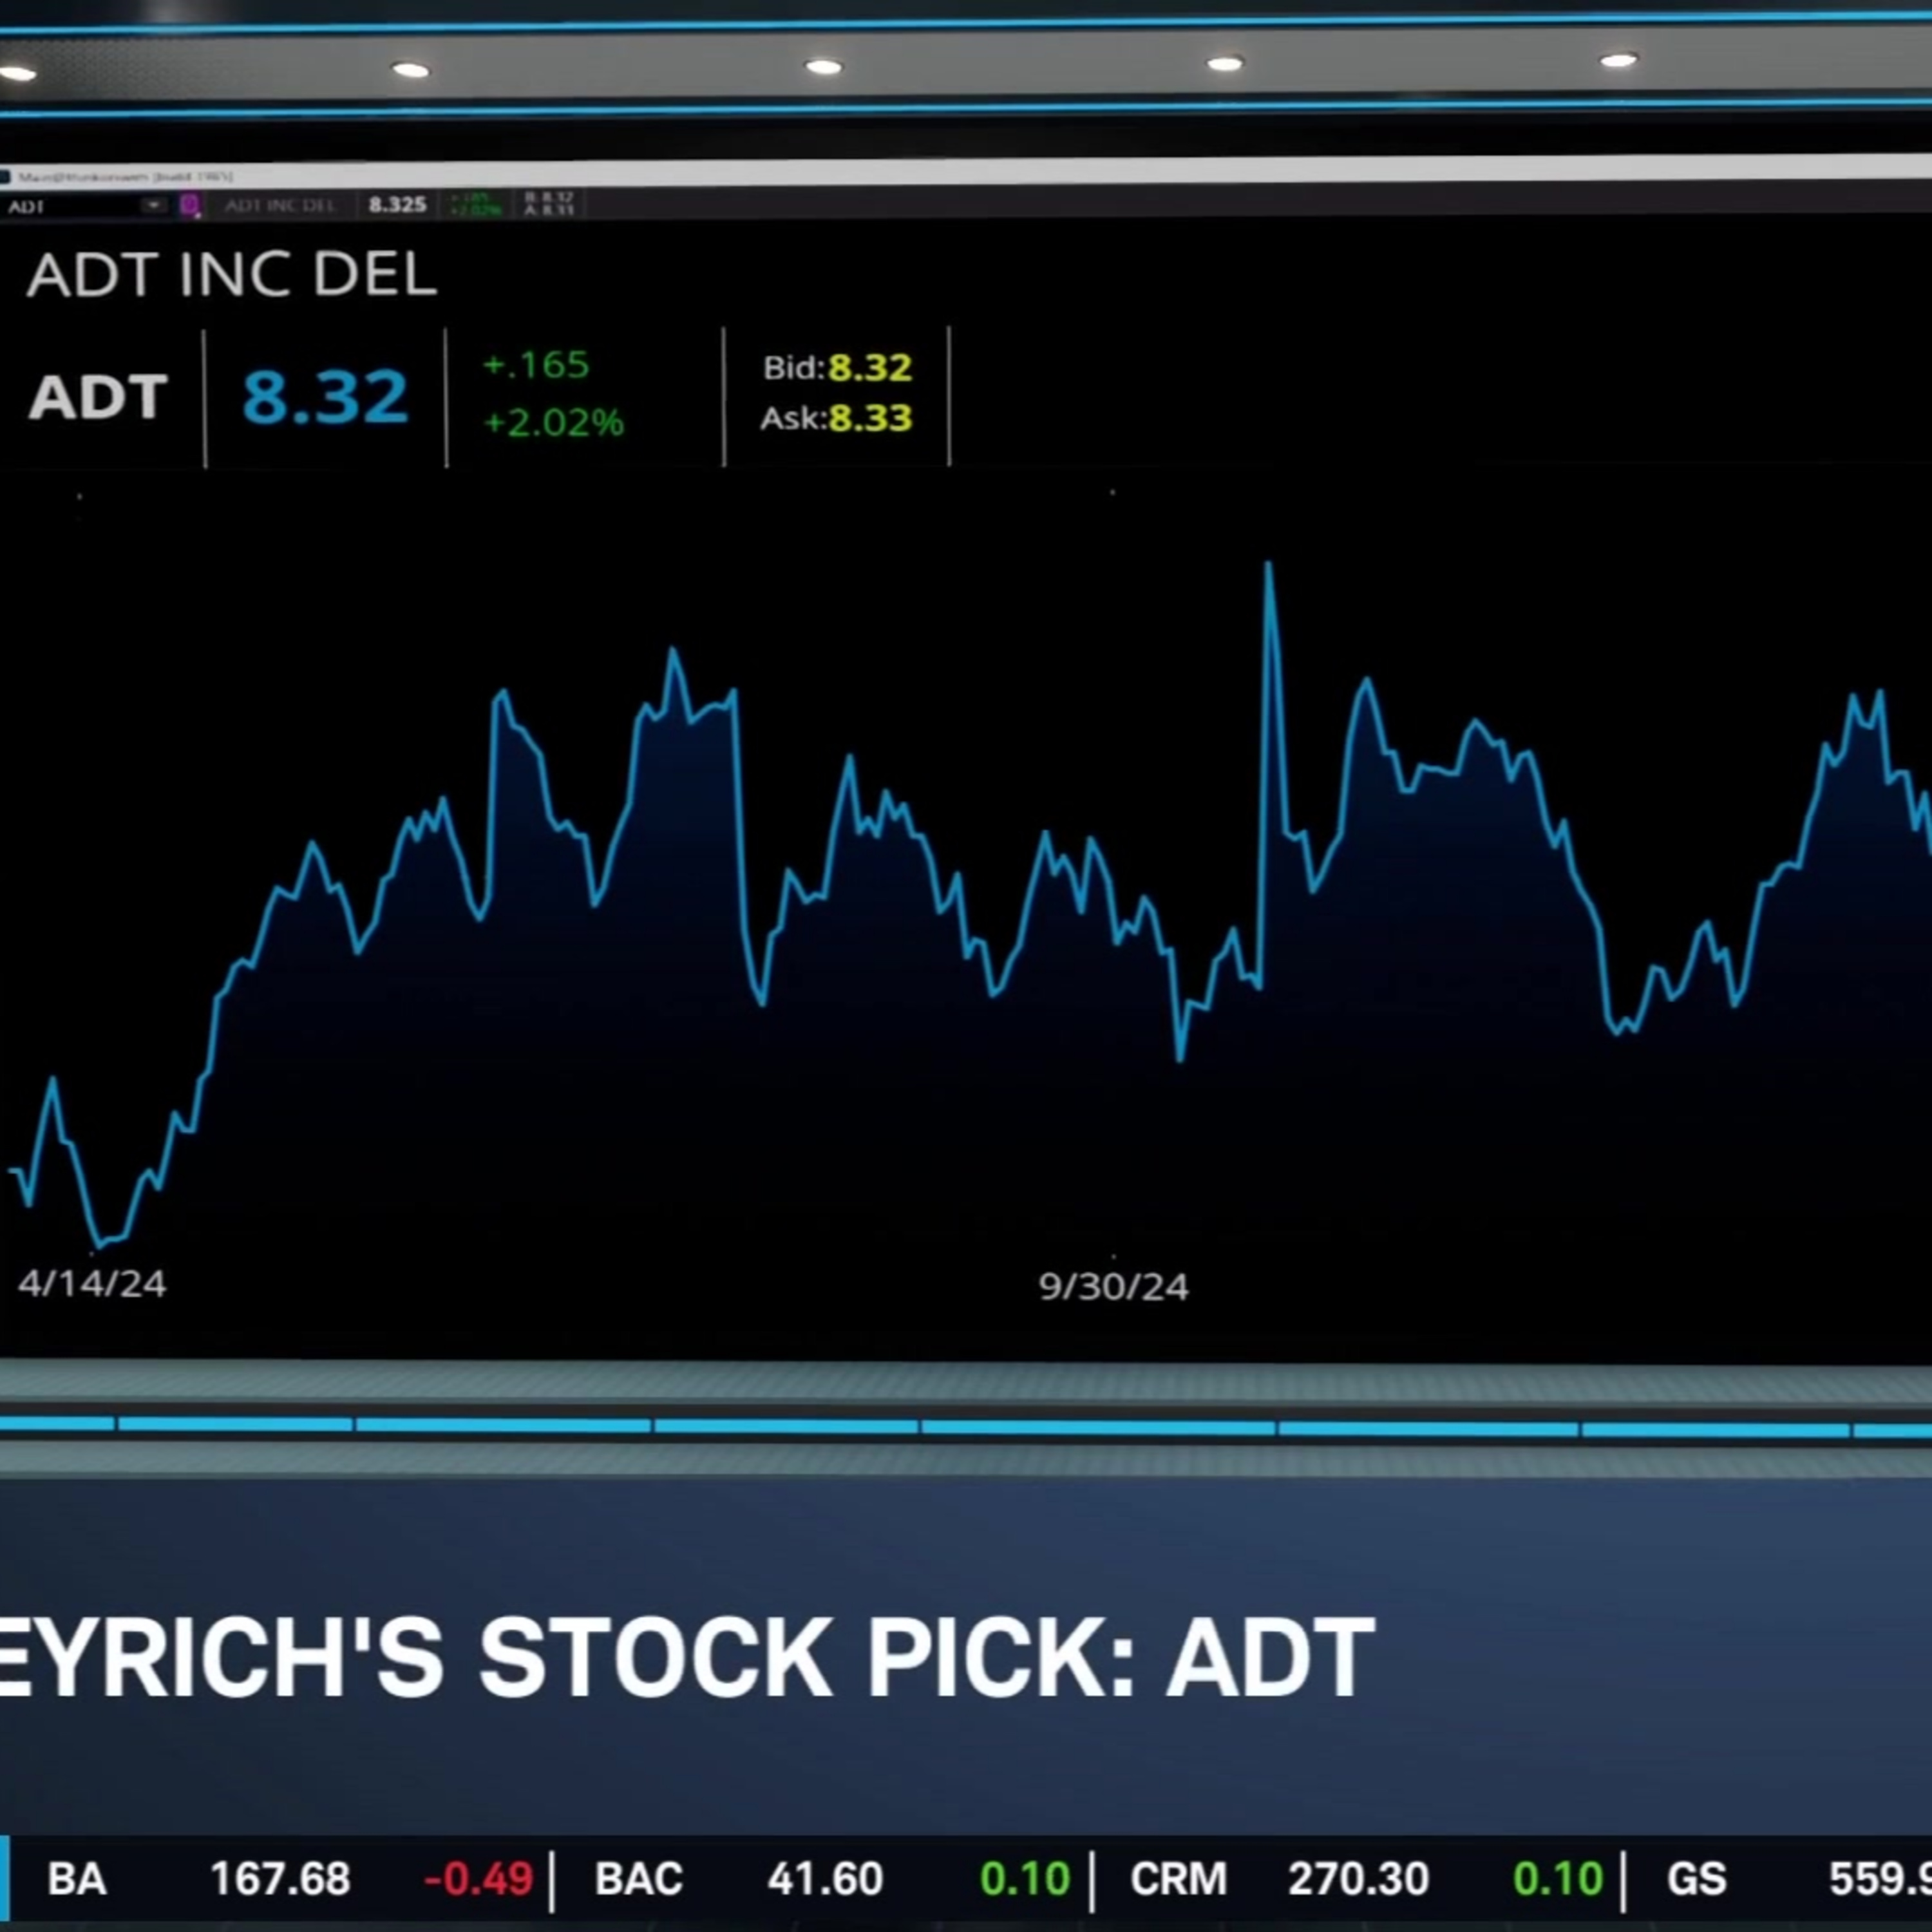
Task: Select BAC in the bottom ticker
Action: coord(638,1879)
